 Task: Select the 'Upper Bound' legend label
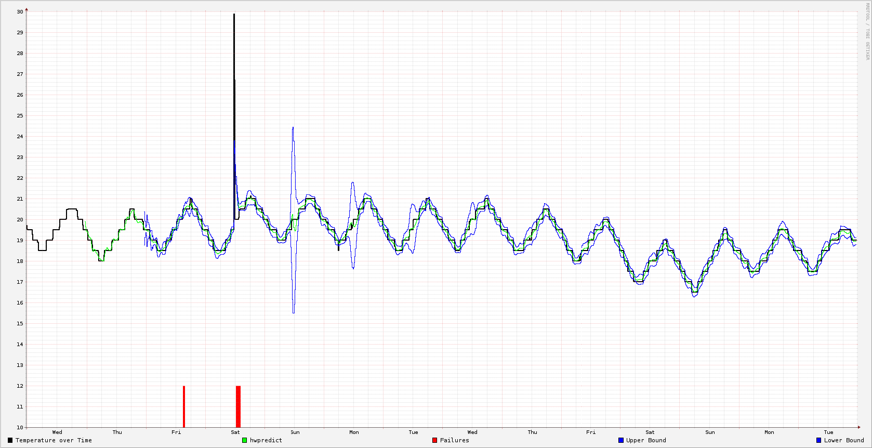point(646,440)
